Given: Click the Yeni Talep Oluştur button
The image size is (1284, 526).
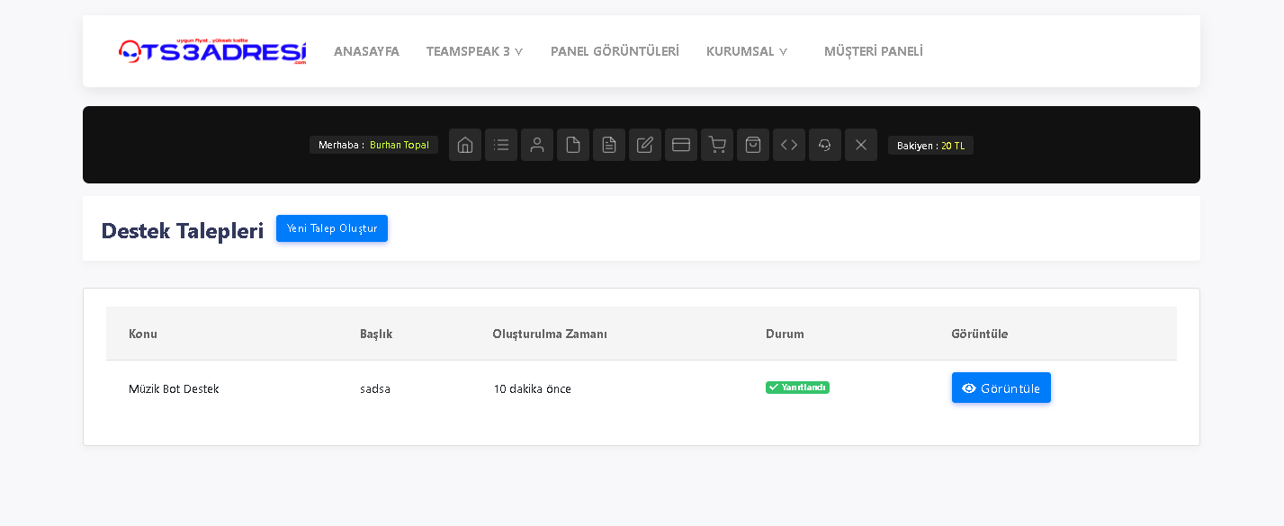Looking at the screenshot, I should click(332, 228).
